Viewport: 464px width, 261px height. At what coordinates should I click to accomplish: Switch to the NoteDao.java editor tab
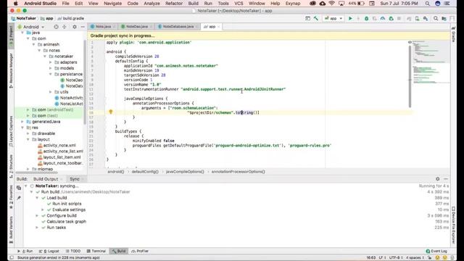[x=137, y=27]
